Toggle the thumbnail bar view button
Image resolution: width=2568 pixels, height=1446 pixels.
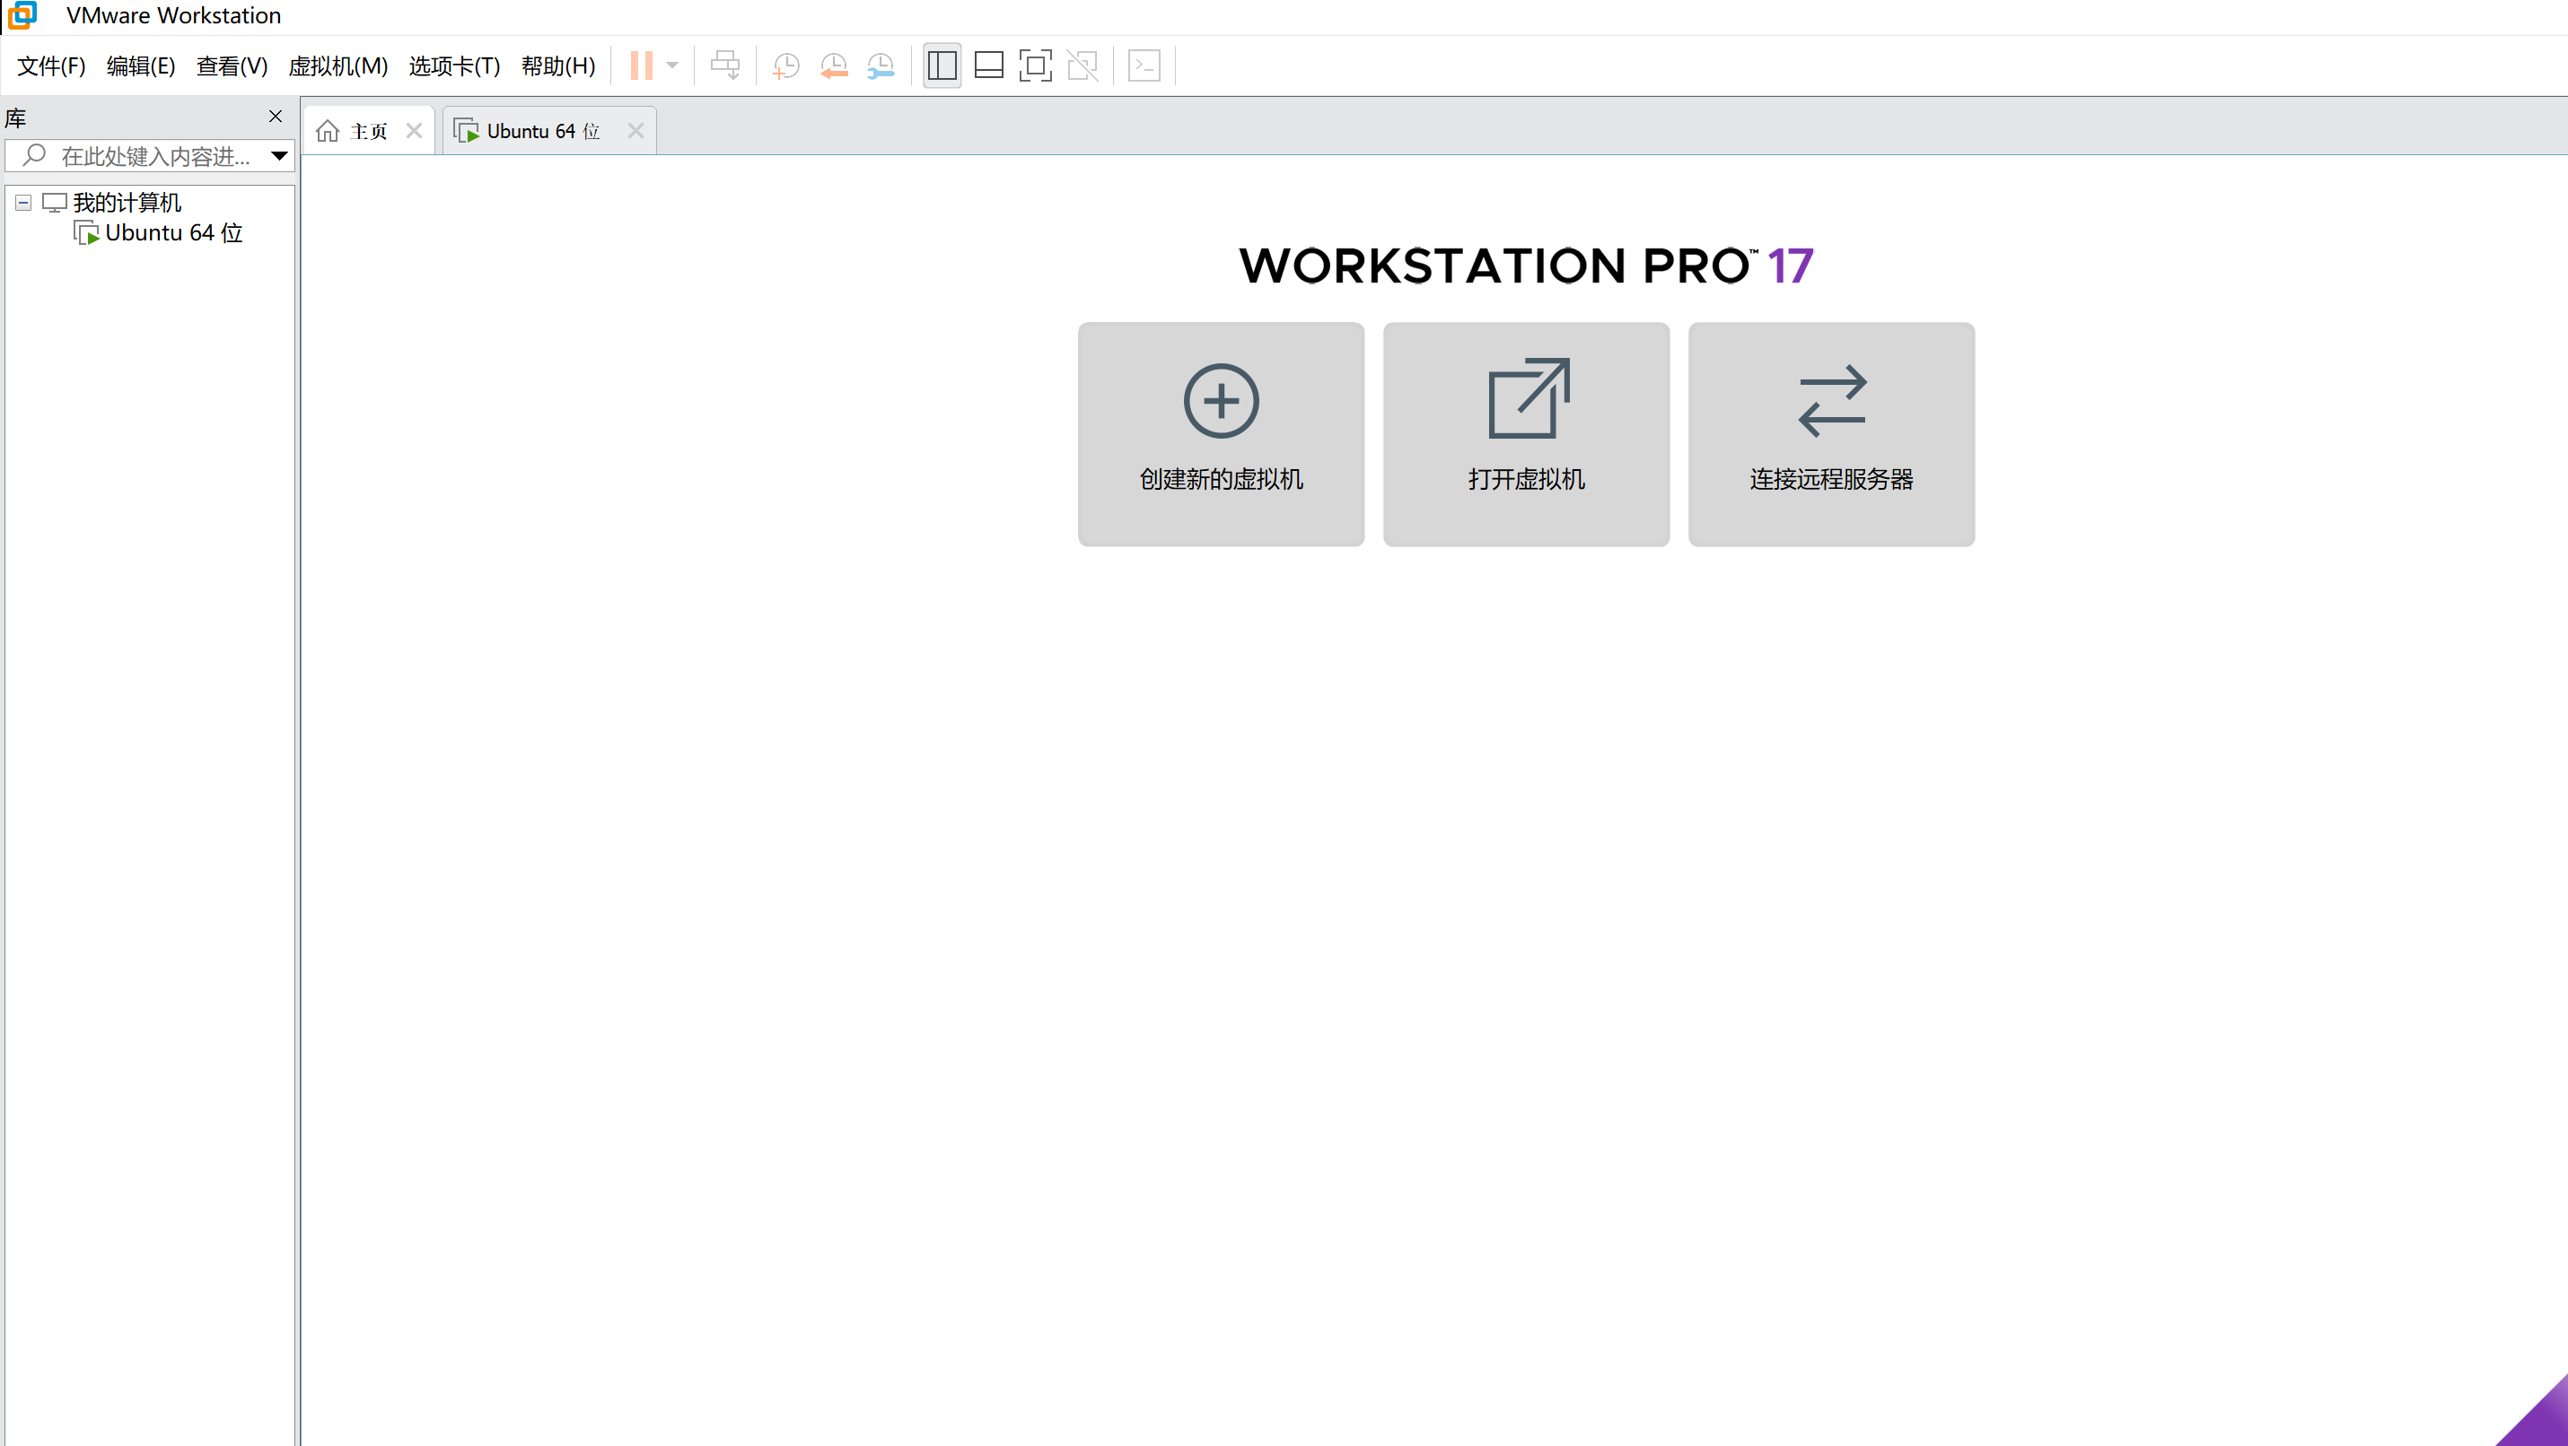point(988,65)
